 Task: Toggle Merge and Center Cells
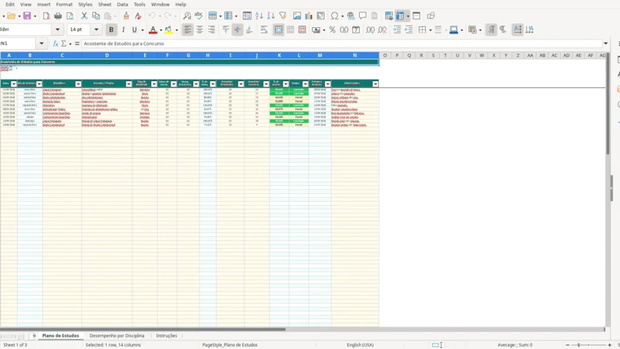(279, 30)
